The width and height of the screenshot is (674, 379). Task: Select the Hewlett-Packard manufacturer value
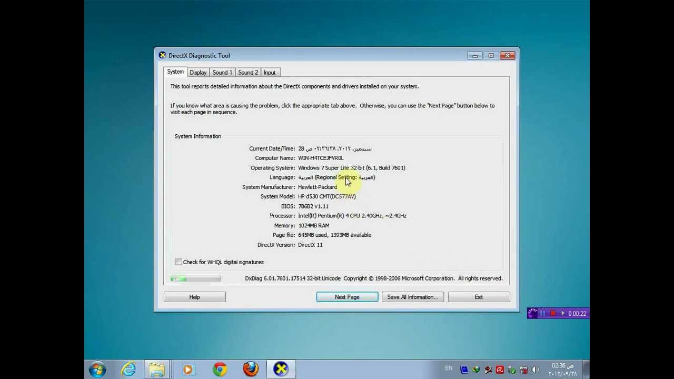(x=318, y=187)
